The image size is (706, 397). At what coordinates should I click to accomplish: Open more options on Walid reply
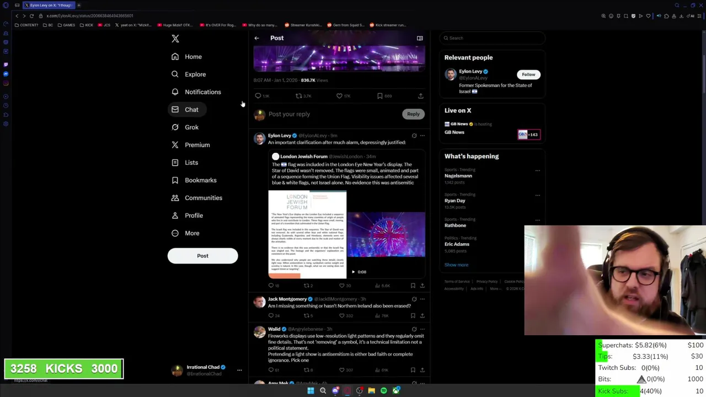pos(422,329)
